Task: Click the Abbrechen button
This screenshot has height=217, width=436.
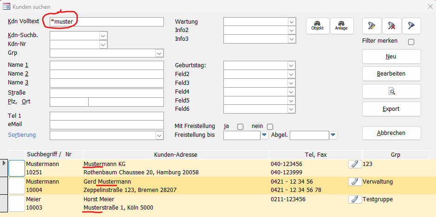Action: coord(391,133)
